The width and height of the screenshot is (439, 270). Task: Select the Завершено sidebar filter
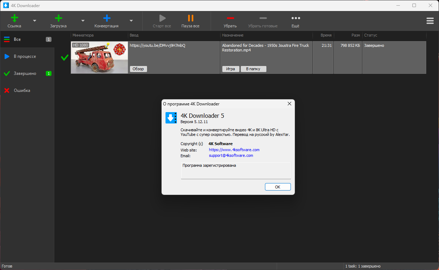point(27,73)
